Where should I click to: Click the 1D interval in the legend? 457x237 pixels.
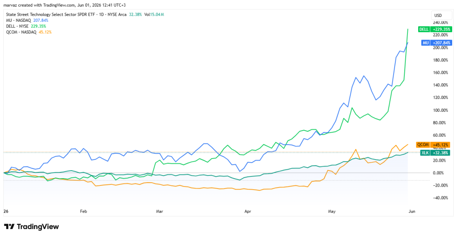pos(101,14)
